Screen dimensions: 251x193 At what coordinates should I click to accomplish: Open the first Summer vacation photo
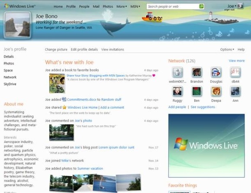61,183
